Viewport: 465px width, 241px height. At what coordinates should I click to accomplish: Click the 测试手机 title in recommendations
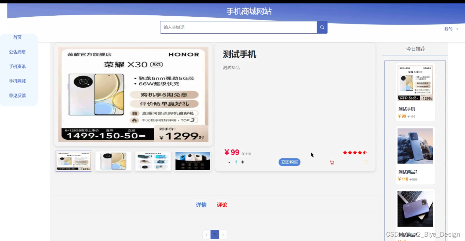click(407, 109)
